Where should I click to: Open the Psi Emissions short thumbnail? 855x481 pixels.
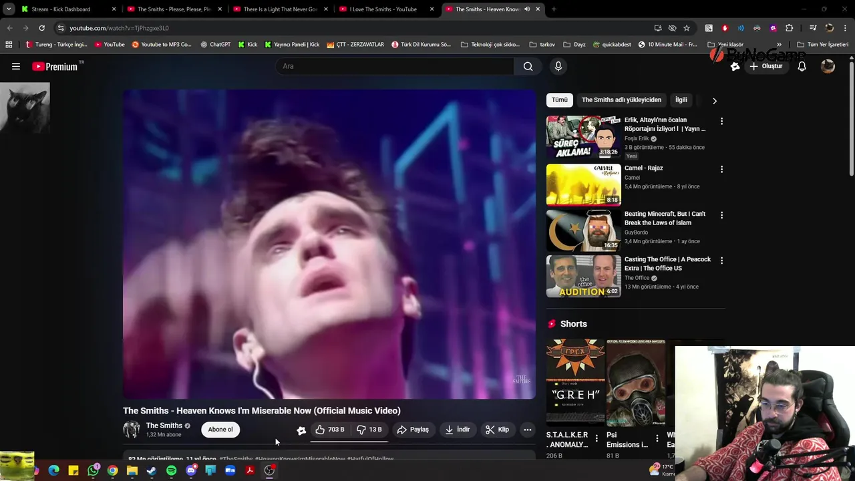pyautogui.click(x=635, y=382)
